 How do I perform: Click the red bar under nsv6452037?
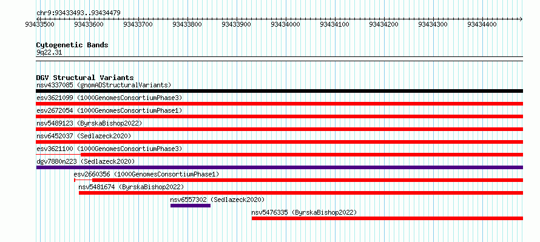(x=280, y=142)
